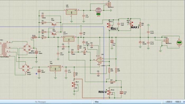Select resistor R2
The height and width of the screenshot is (104, 185).
44,32
